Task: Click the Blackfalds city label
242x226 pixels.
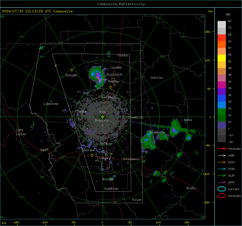Action: [114, 74]
